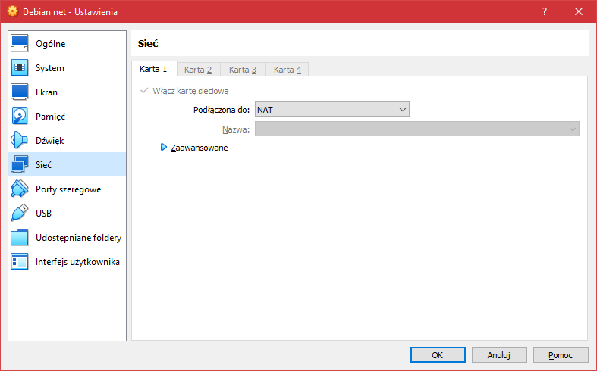Image resolution: width=597 pixels, height=371 pixels.
Task: Open the Udostępniane foldery folder icon
Action: point(20,238)
